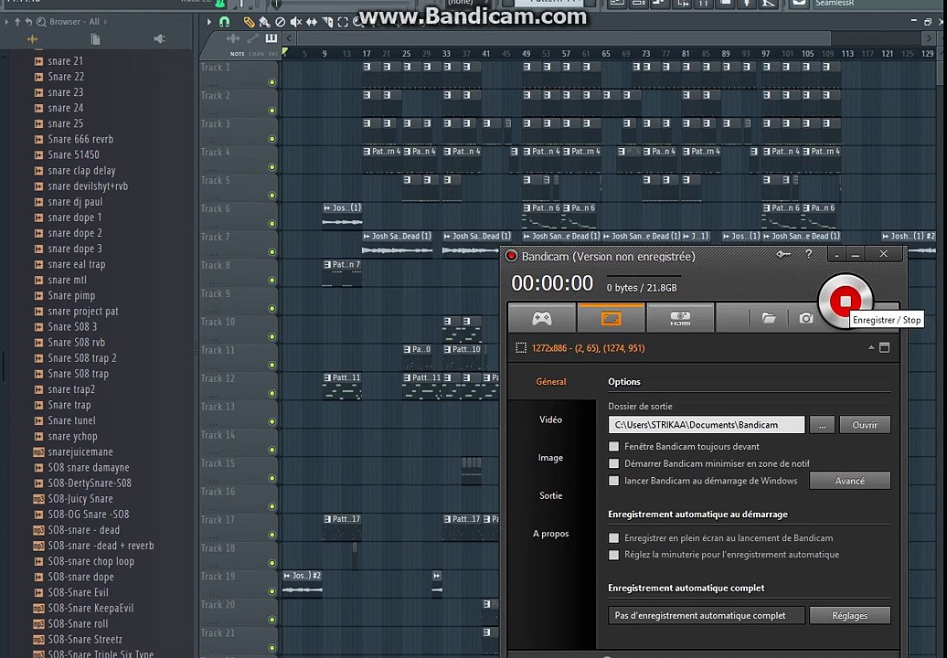The height and width of the screenshot is (658, 947).
Task: Select the Draw pencil tool in the playlist
Action: click(x=249, y=22)
